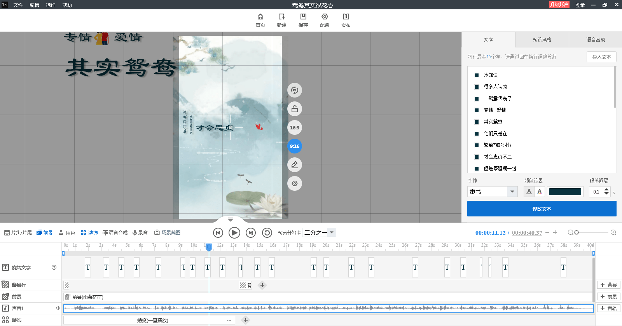Click the 修改文本 button
The height and width of the screenshot is (326, 622).
click(x=542, y=209)
